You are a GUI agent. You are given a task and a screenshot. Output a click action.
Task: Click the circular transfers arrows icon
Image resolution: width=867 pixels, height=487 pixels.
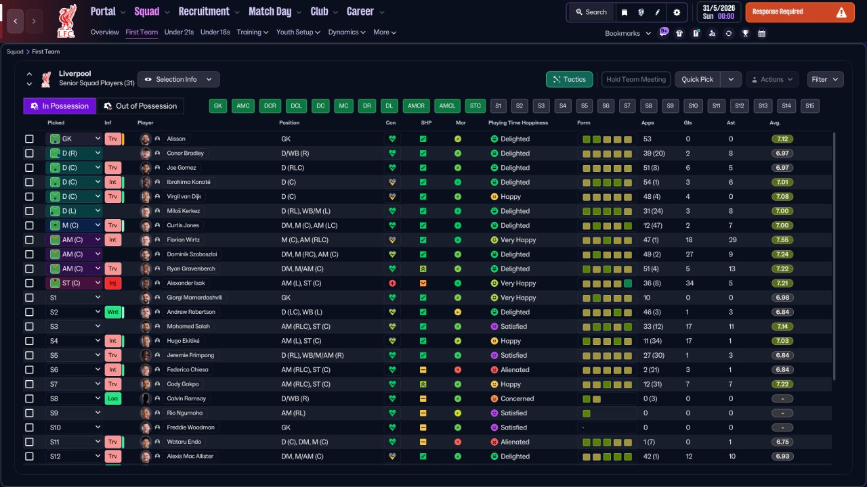coord(729,33)
